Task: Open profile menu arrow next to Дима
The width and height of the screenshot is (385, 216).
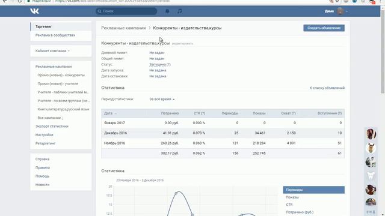Action: tap(346, 11)
